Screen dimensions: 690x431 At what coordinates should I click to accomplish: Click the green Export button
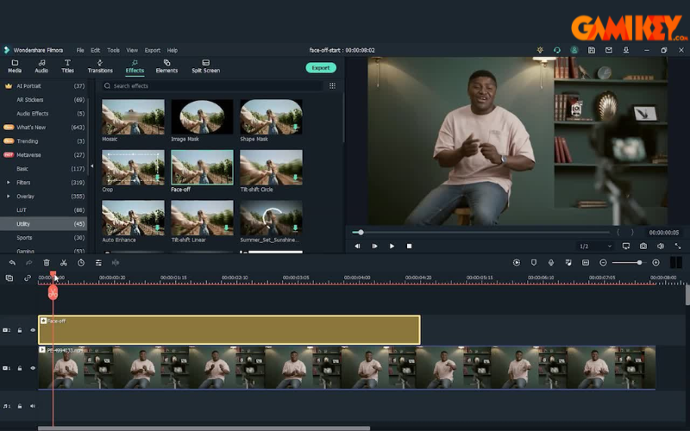pos(321,68)
